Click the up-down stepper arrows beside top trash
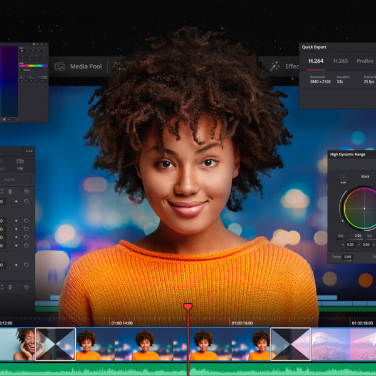Viewport: 376px width, 376px height. (2, 191)
